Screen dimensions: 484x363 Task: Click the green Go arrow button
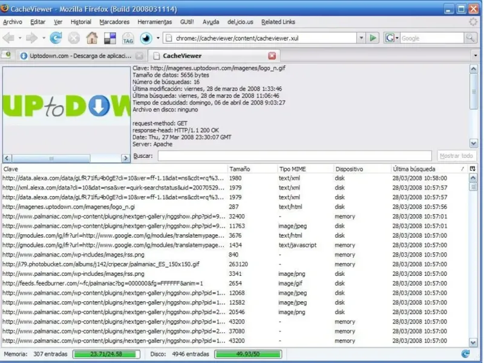pyautogui.click(x=373, y=38)
